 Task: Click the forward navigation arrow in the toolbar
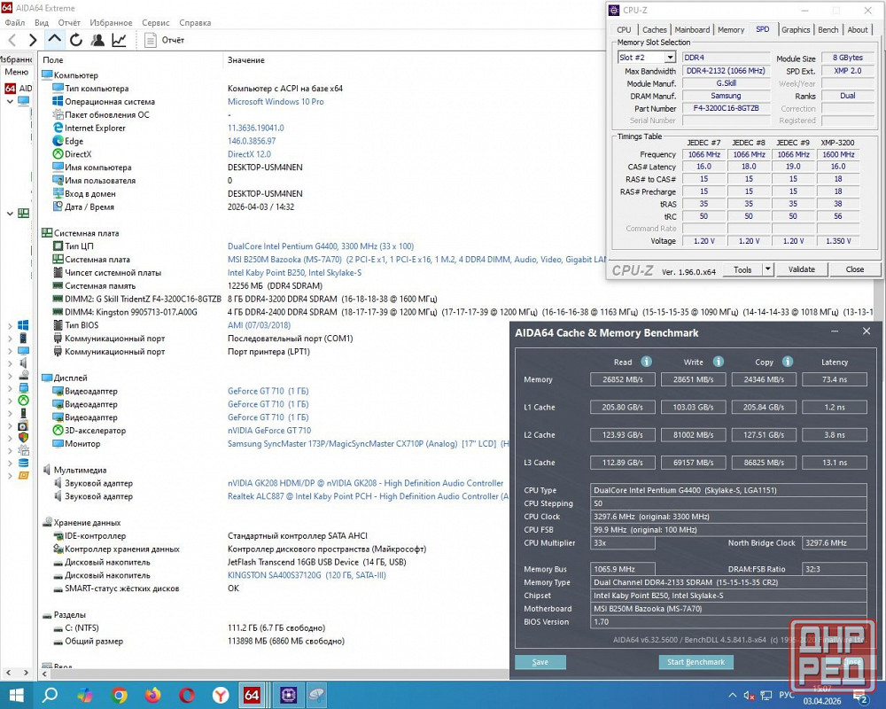point(33,40)
